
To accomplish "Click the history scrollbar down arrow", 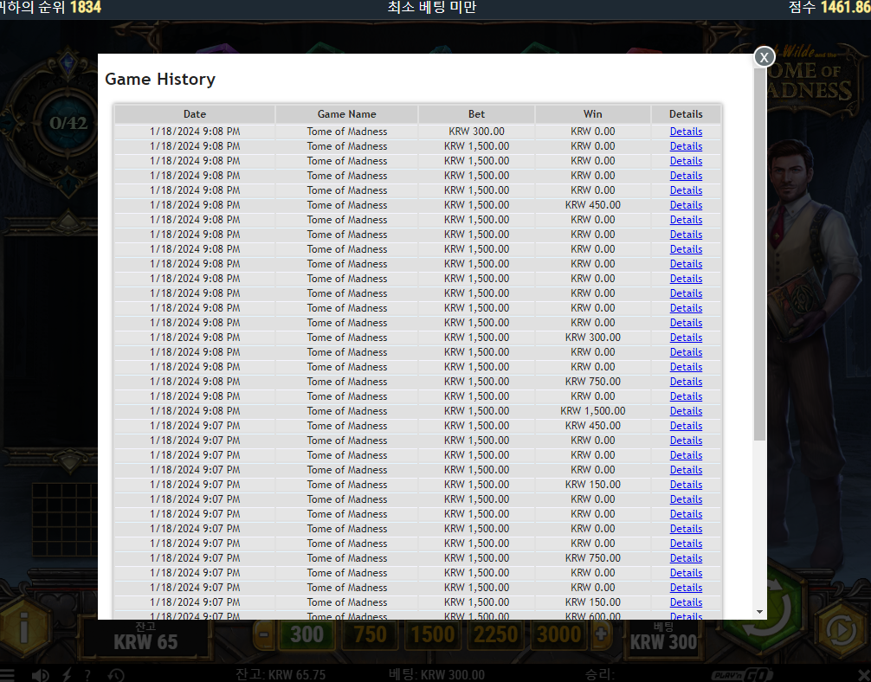I will click(x=759, y=612).
